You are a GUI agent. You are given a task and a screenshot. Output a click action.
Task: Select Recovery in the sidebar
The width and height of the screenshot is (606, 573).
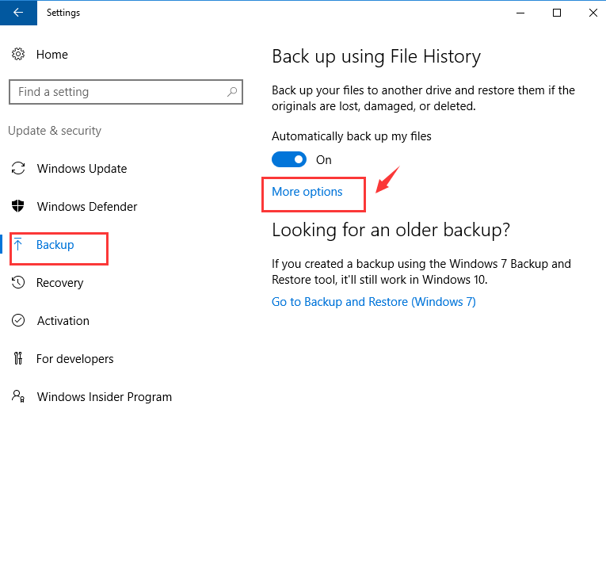point(60,283)
